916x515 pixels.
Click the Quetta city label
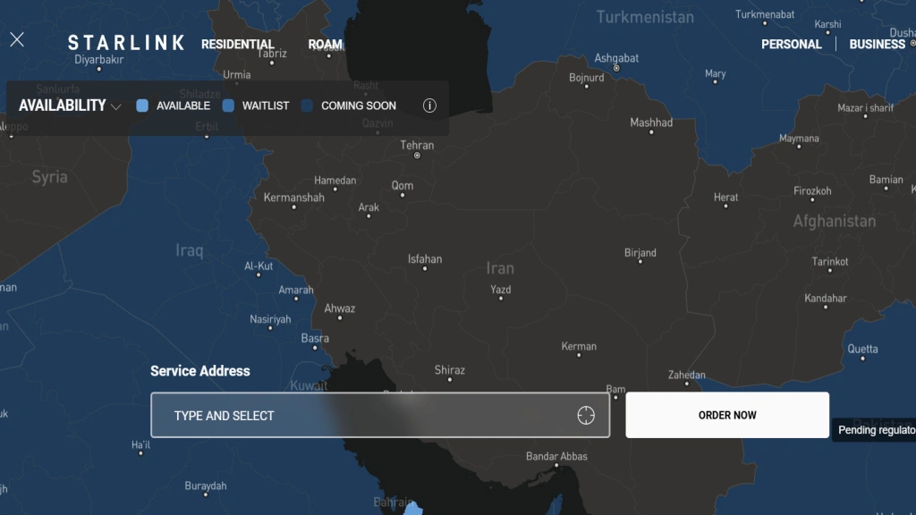[863, 350]
